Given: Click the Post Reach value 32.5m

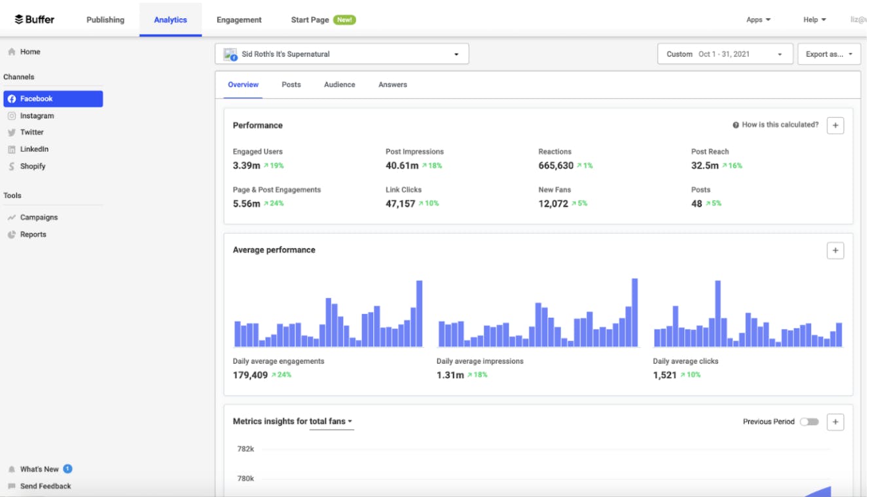Looking at the screenshot, I should coord(705,165).
